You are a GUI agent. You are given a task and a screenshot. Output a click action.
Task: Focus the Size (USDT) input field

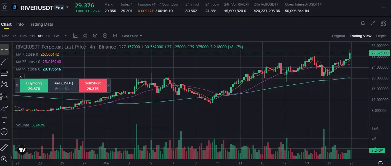click(63, 86)
